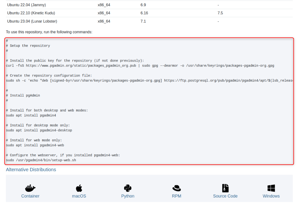Click the Ubuntu 23.04 (Lunar Lobster) cell
This screenshot has width=300, height=206.
point(32,21)
